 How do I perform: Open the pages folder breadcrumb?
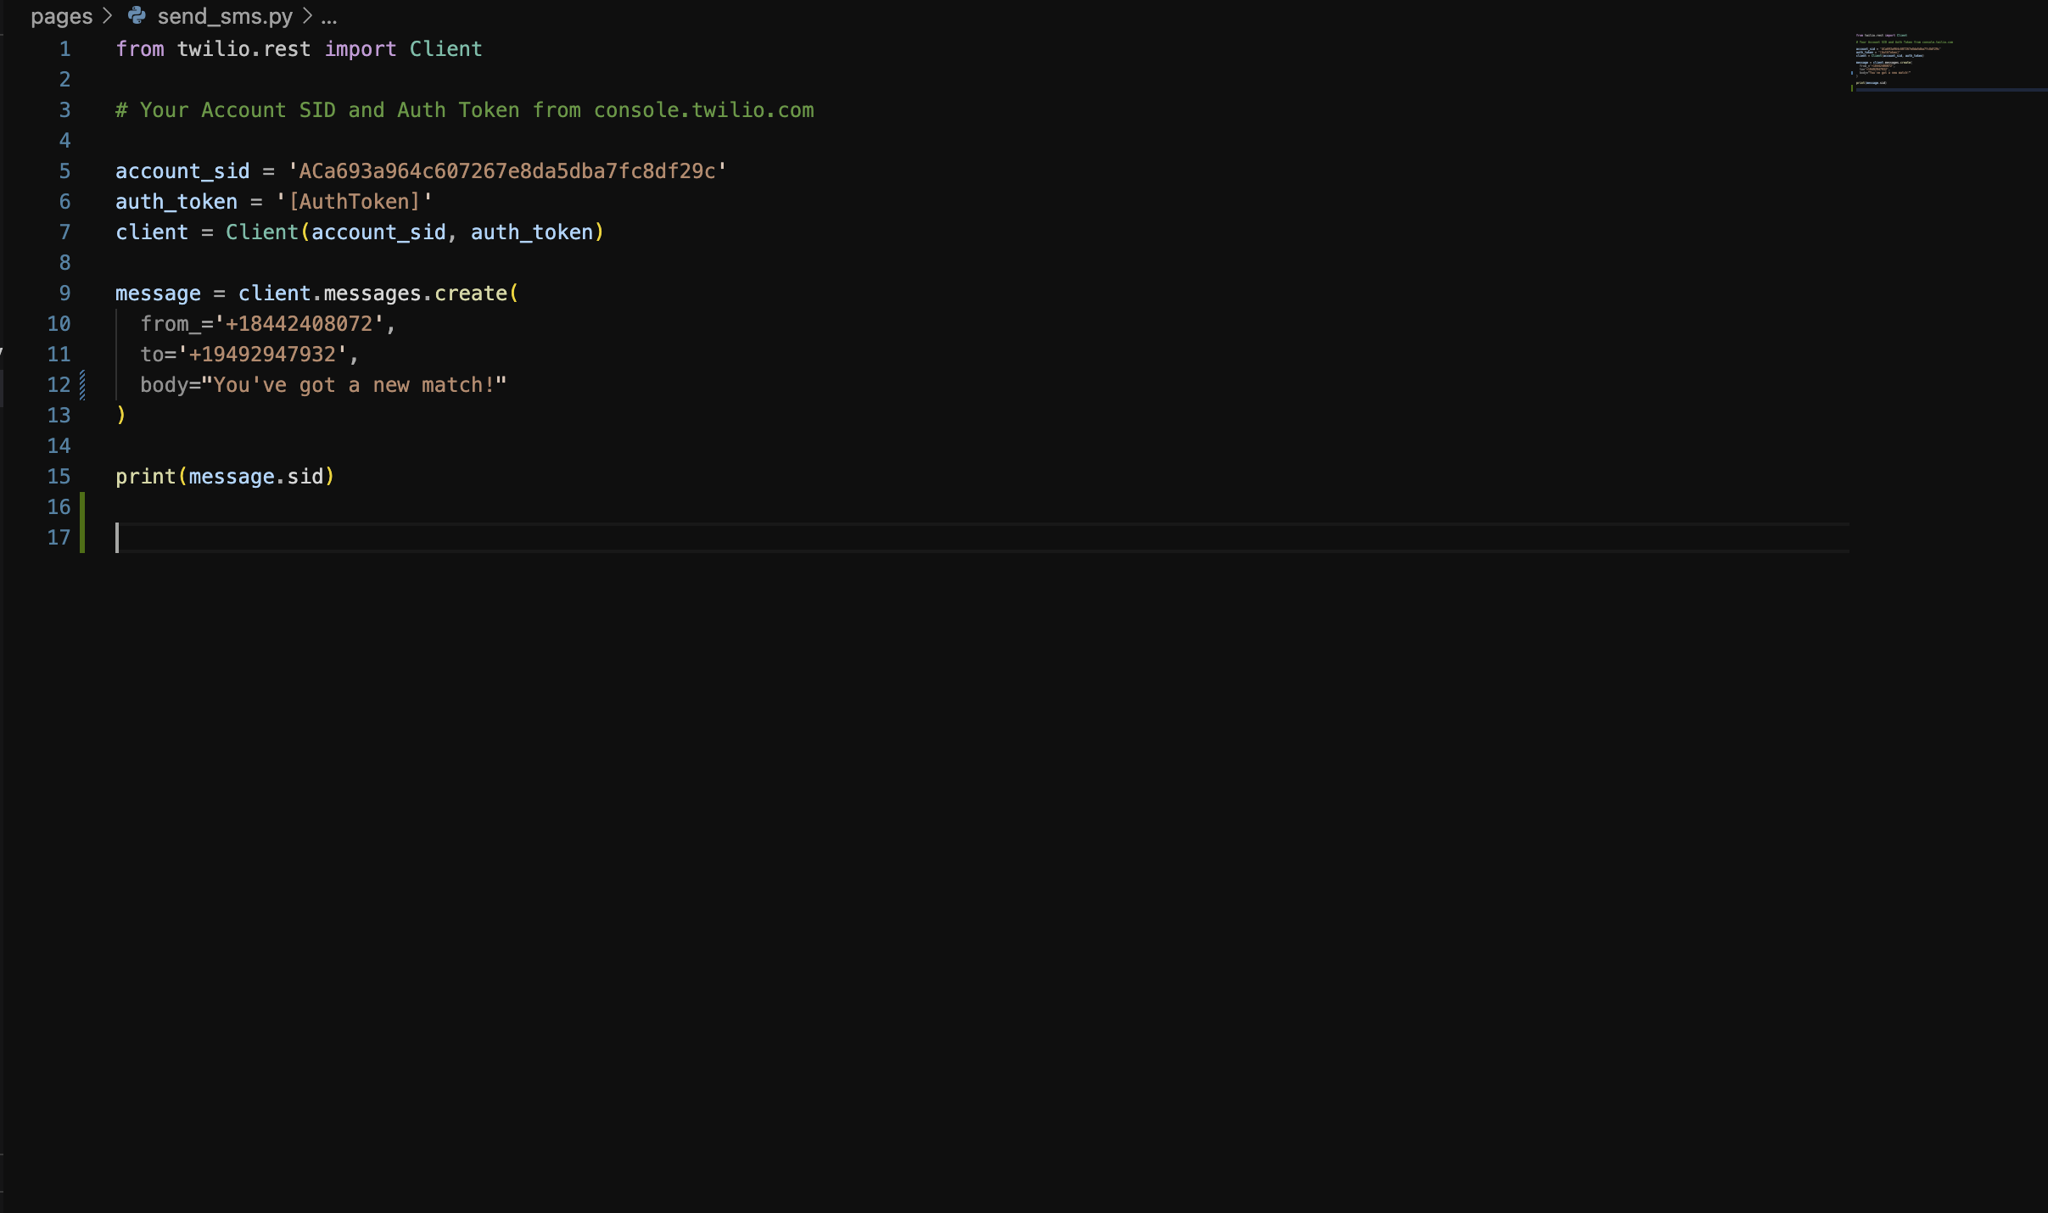click(x=61, y=16)
